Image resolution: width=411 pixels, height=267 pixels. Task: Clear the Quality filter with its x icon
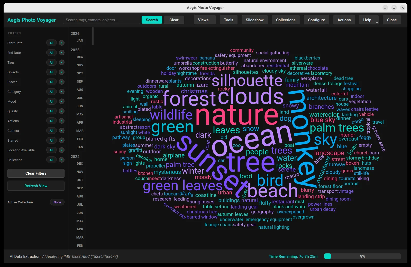[62, 111]
